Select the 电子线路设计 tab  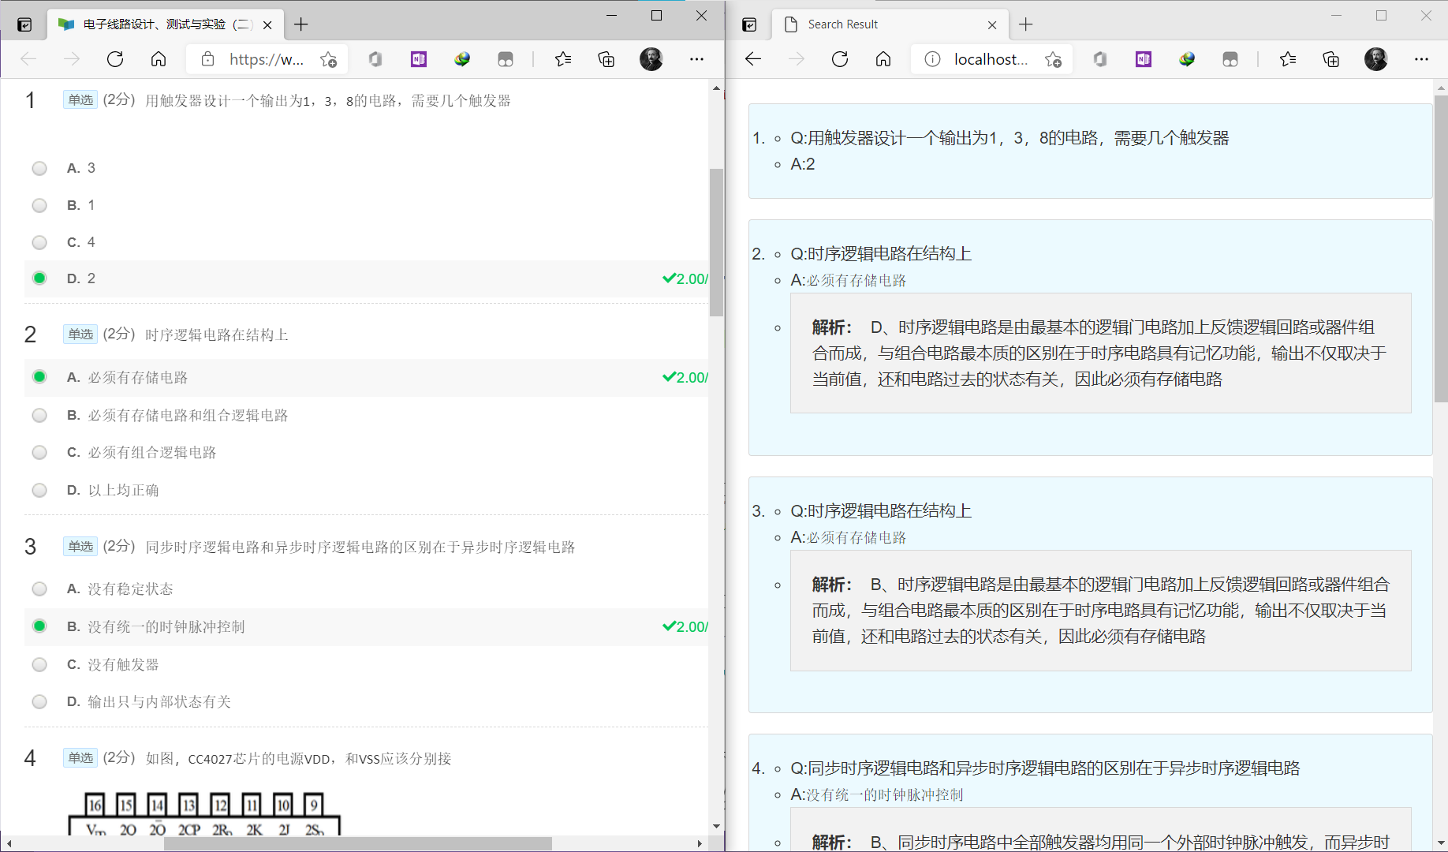[163, 24]
